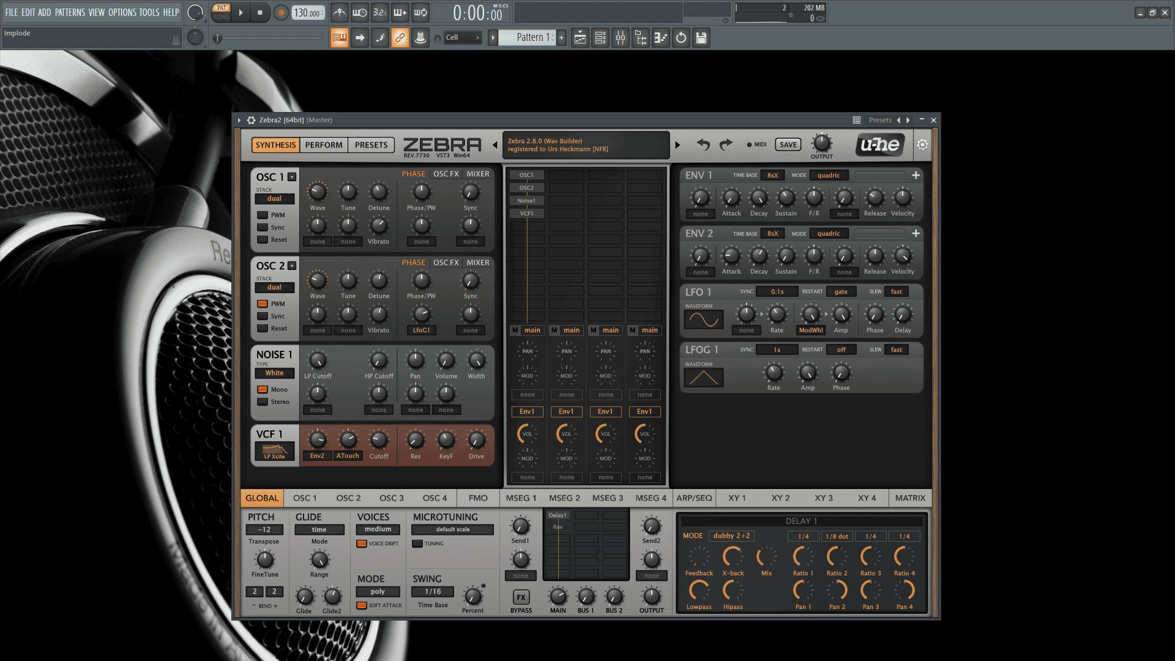
Task: Open LFO 1 restart gate dropdown
Action: point(841,291)
